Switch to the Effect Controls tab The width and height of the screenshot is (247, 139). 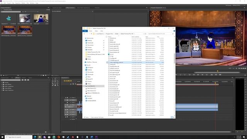(x=70, y=8)
